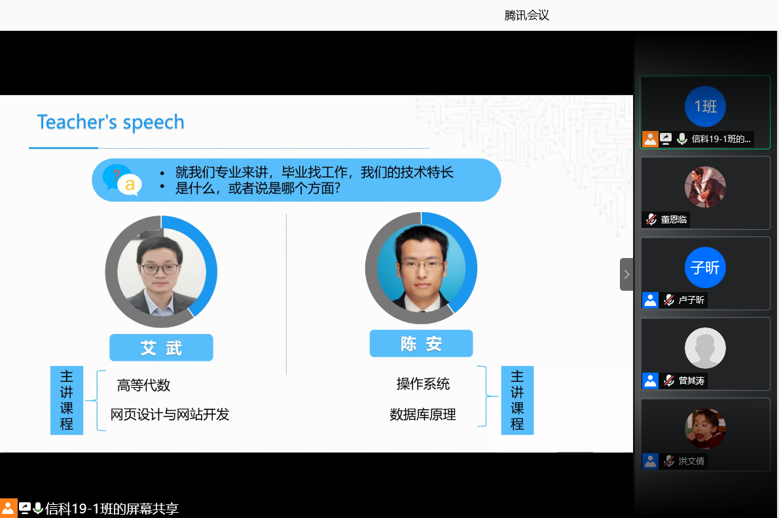
Task: Click muted microphone icon beside 洪文倩
Action: 668,461
